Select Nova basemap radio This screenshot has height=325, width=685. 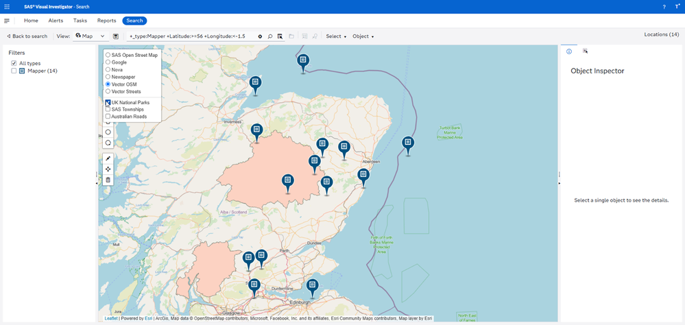point(108,69)
